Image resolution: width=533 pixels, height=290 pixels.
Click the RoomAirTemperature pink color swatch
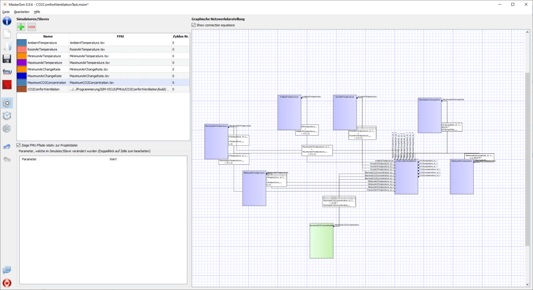[x=22, y=49]
